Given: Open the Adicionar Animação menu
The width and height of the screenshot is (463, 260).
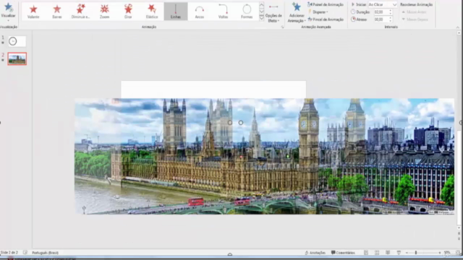Looking at the screenshot, I should tap(296, 12).
